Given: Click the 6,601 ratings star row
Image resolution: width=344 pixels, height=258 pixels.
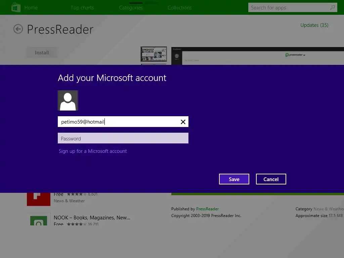Looking at the screenshot, I should [x=82, y=194].
